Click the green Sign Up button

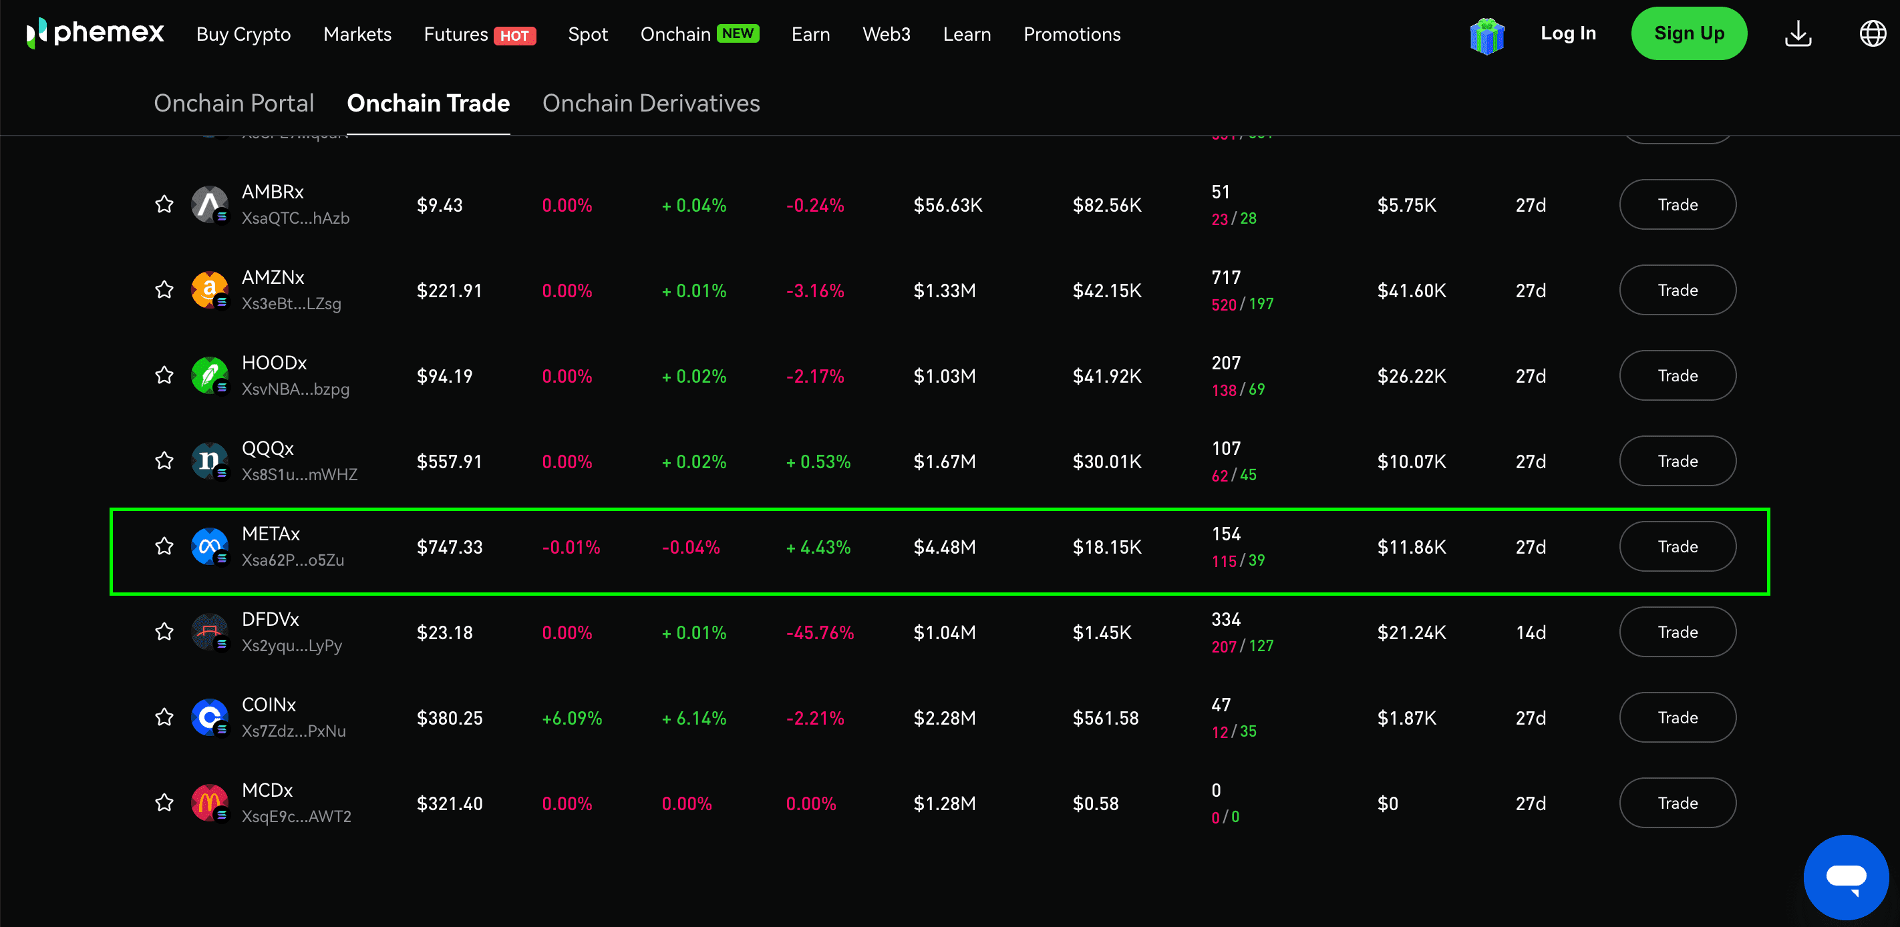click(1689, 33)
